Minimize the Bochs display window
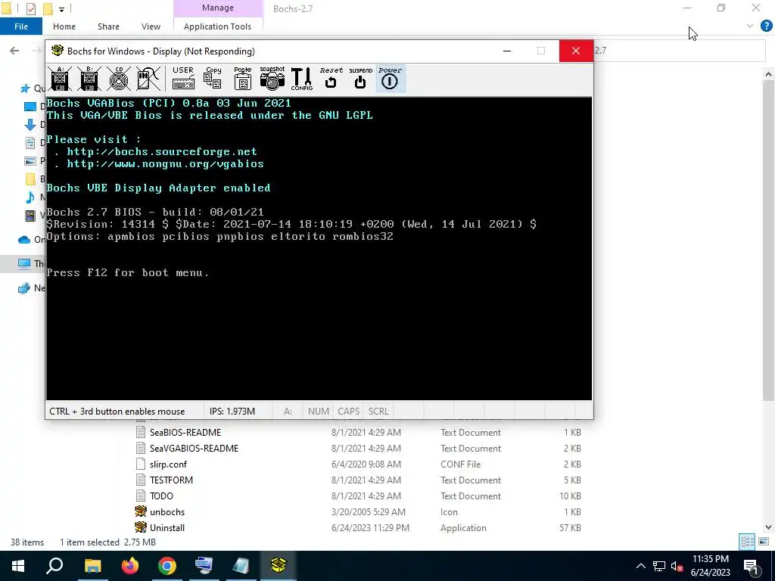Image resolution: width=775 pixels, height=581 pixels. (506, 51)
